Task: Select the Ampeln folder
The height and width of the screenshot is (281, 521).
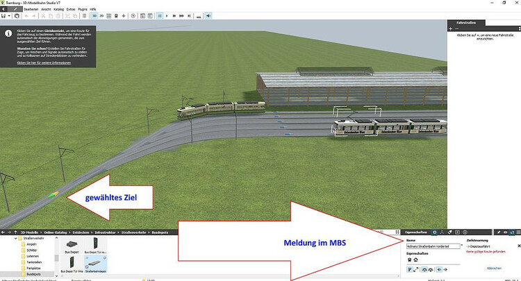Action: (x=32, y=244)
